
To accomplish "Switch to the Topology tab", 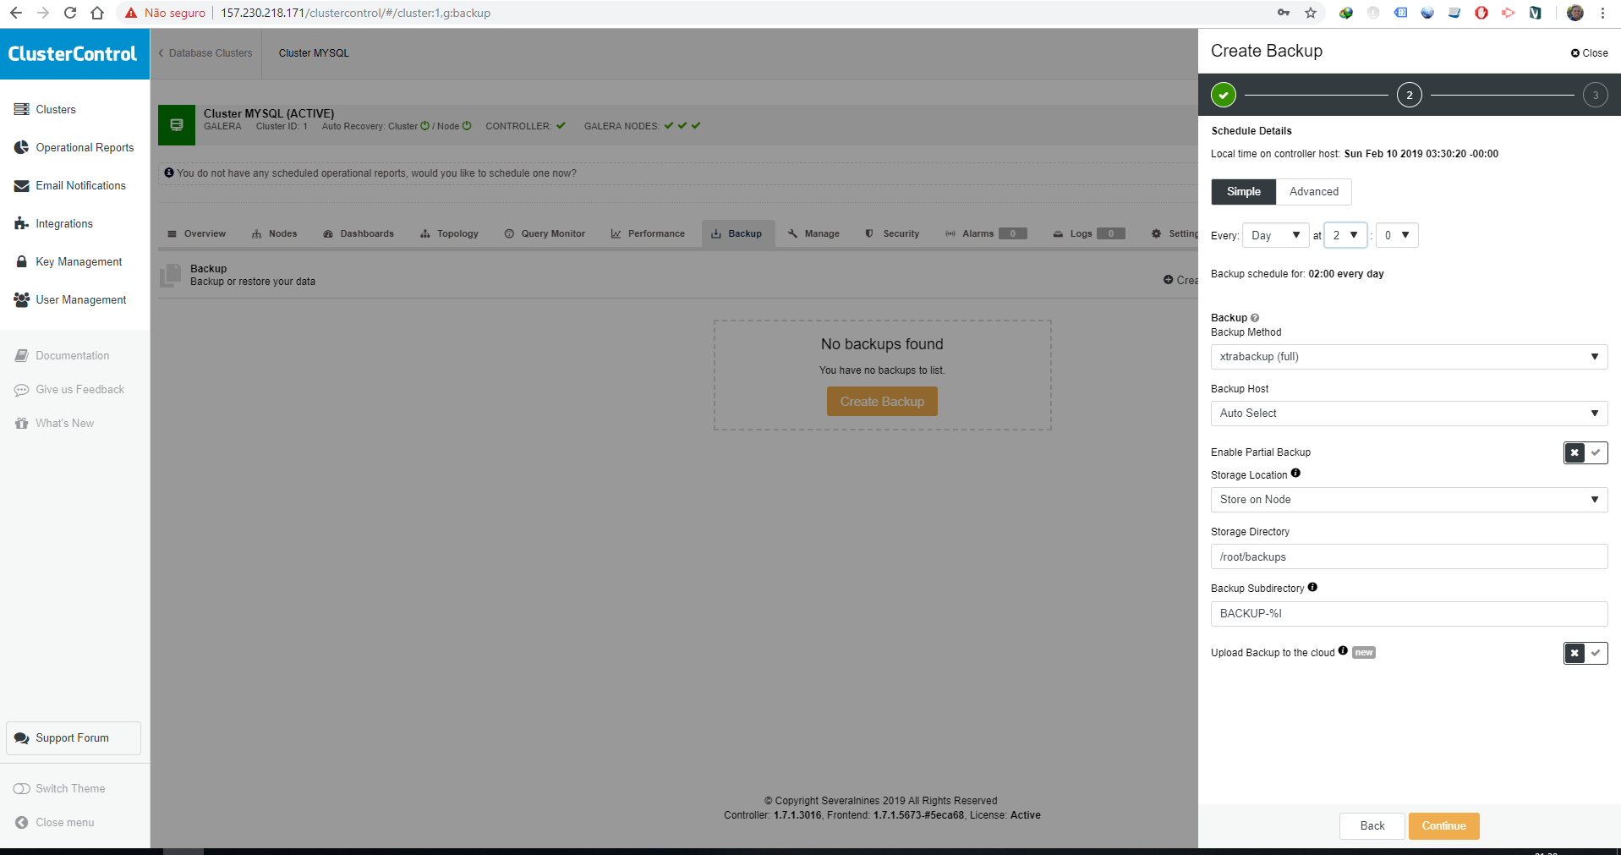I will point(449,233).
